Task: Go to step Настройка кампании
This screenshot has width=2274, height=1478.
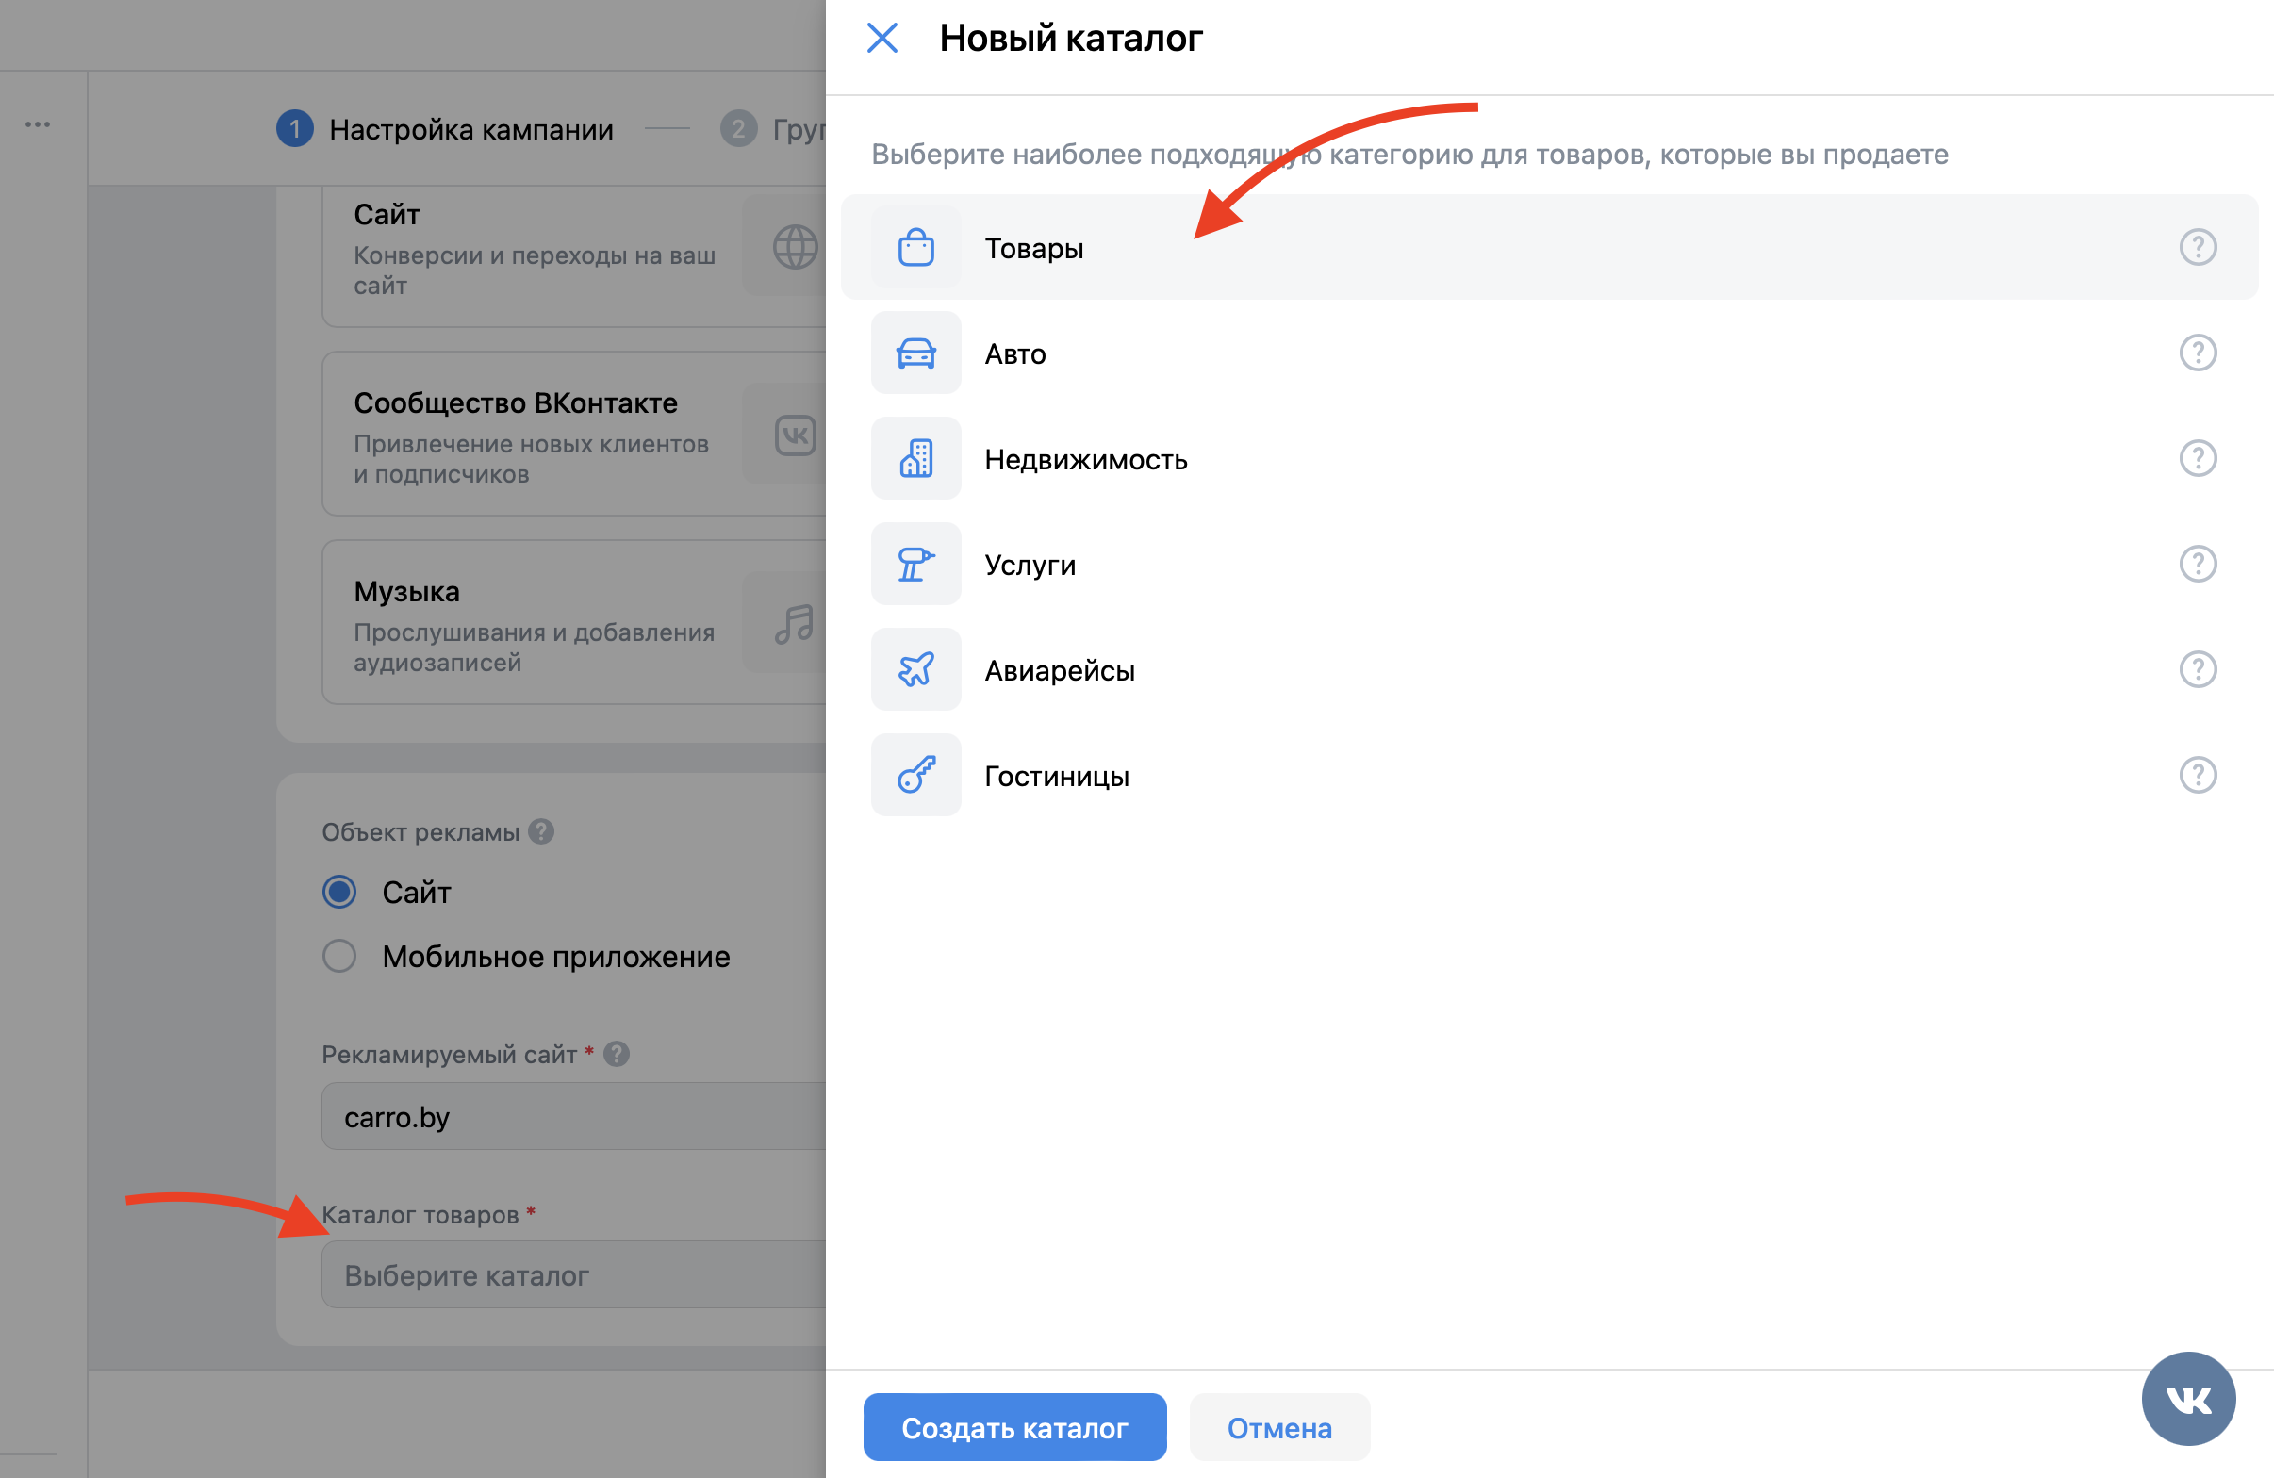Action: pyautogui.click(x=470, y=129)
